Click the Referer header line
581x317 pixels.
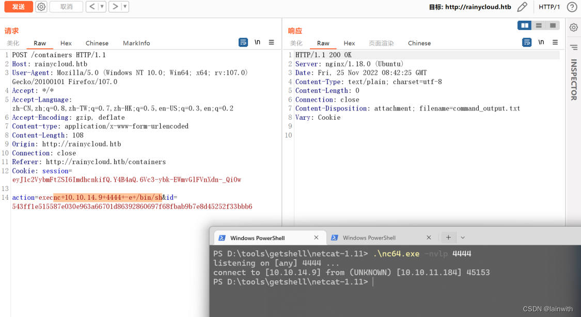[89, 162]
